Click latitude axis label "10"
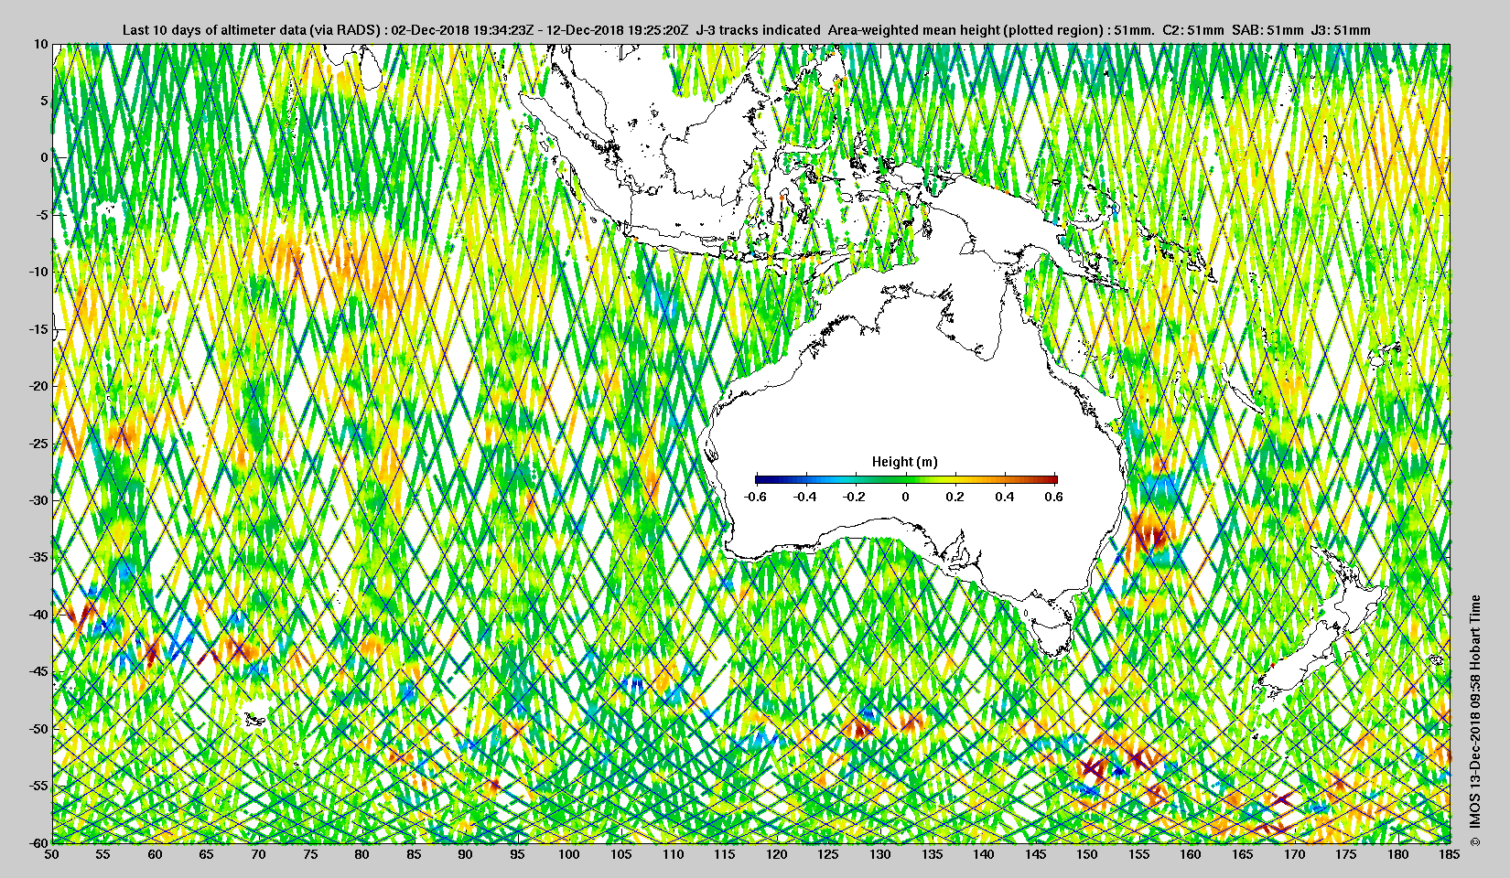Image resolution: width=1510 pixels, height=878 pixels. 41,43
